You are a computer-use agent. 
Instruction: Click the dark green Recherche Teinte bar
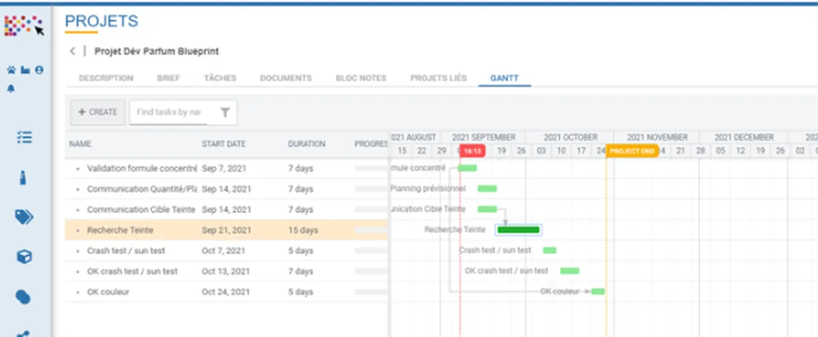pos(519,229)
